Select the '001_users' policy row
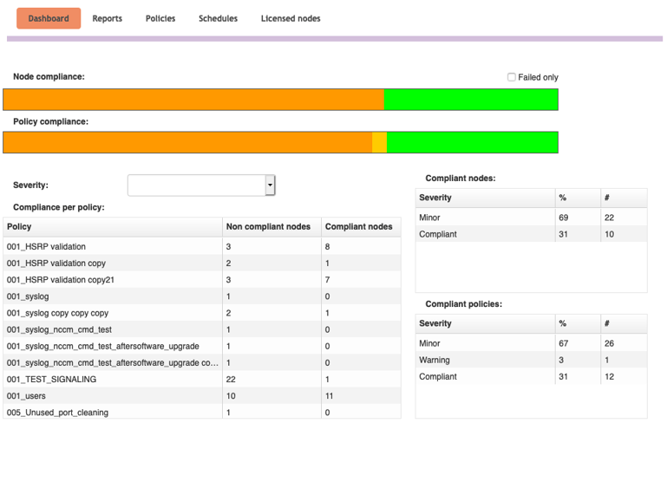Image resolution: width=667 pixels, height=488 pixels. click(202, 396)
